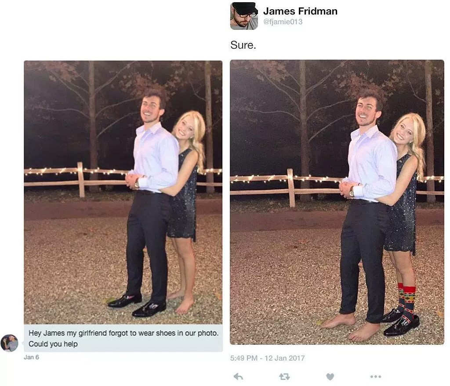This screenshot has height=386, width=450.
Task: Click the Jan 6 message date
Action: (x=31, y=357)
